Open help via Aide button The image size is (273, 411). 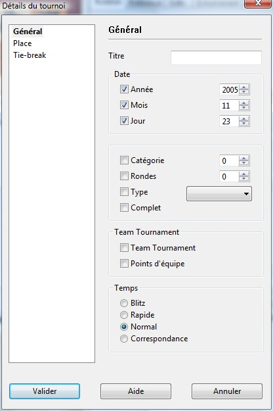coord(136,391)
